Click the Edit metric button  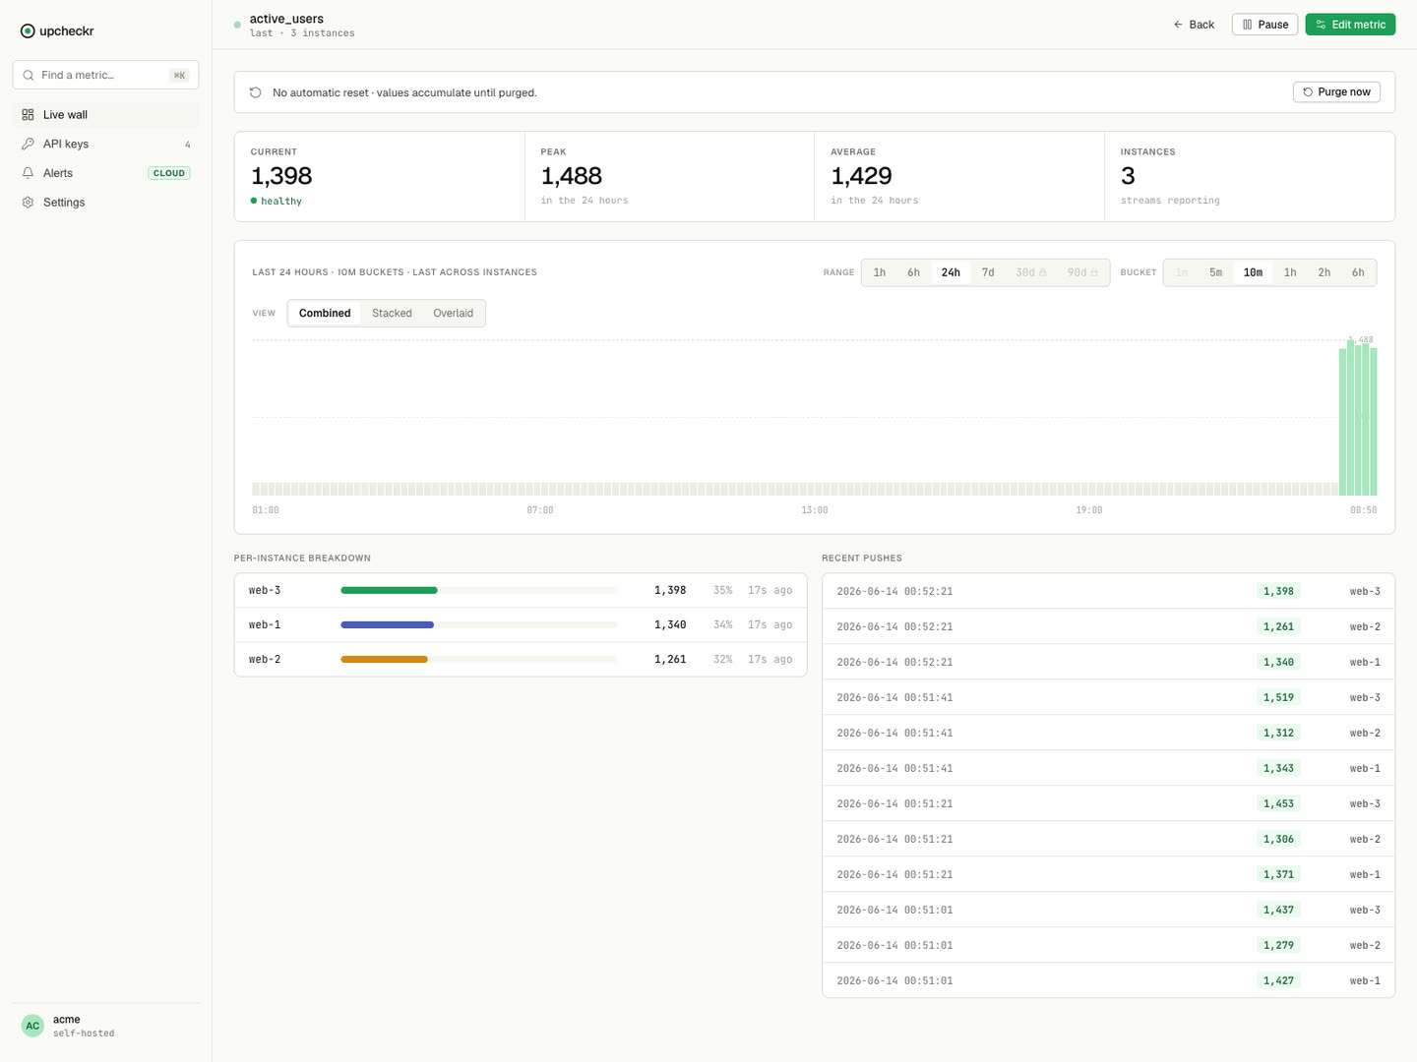click(x=1350, y=25)
